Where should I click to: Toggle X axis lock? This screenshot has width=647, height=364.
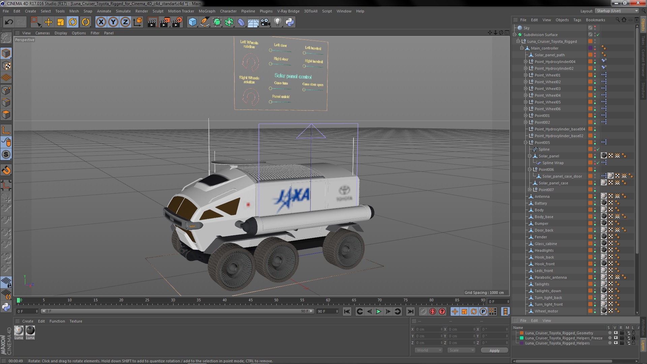(101, 22)
